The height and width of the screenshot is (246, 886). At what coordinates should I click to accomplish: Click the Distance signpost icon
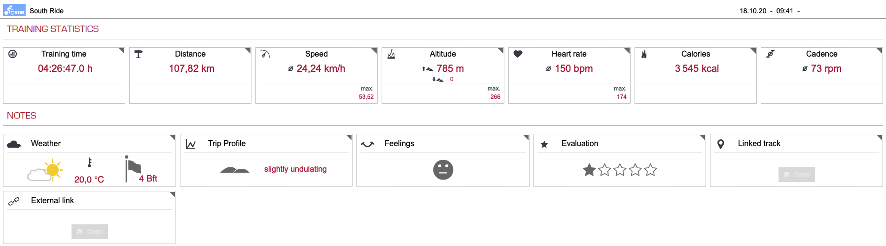click(139, 54)
